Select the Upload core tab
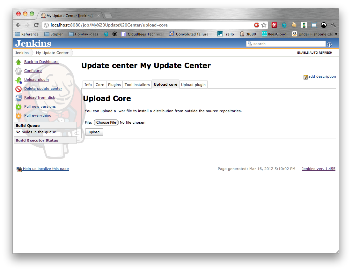 (x=165, y=84)
